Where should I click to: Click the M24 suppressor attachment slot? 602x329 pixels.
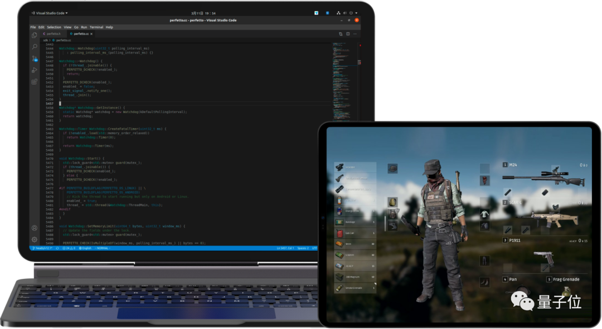[508, 193]
